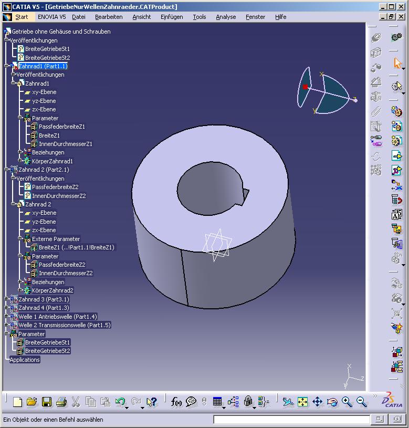Open the ENOVIA V5 menu
This screenshot has width=409, height=428.
point(51,17)
